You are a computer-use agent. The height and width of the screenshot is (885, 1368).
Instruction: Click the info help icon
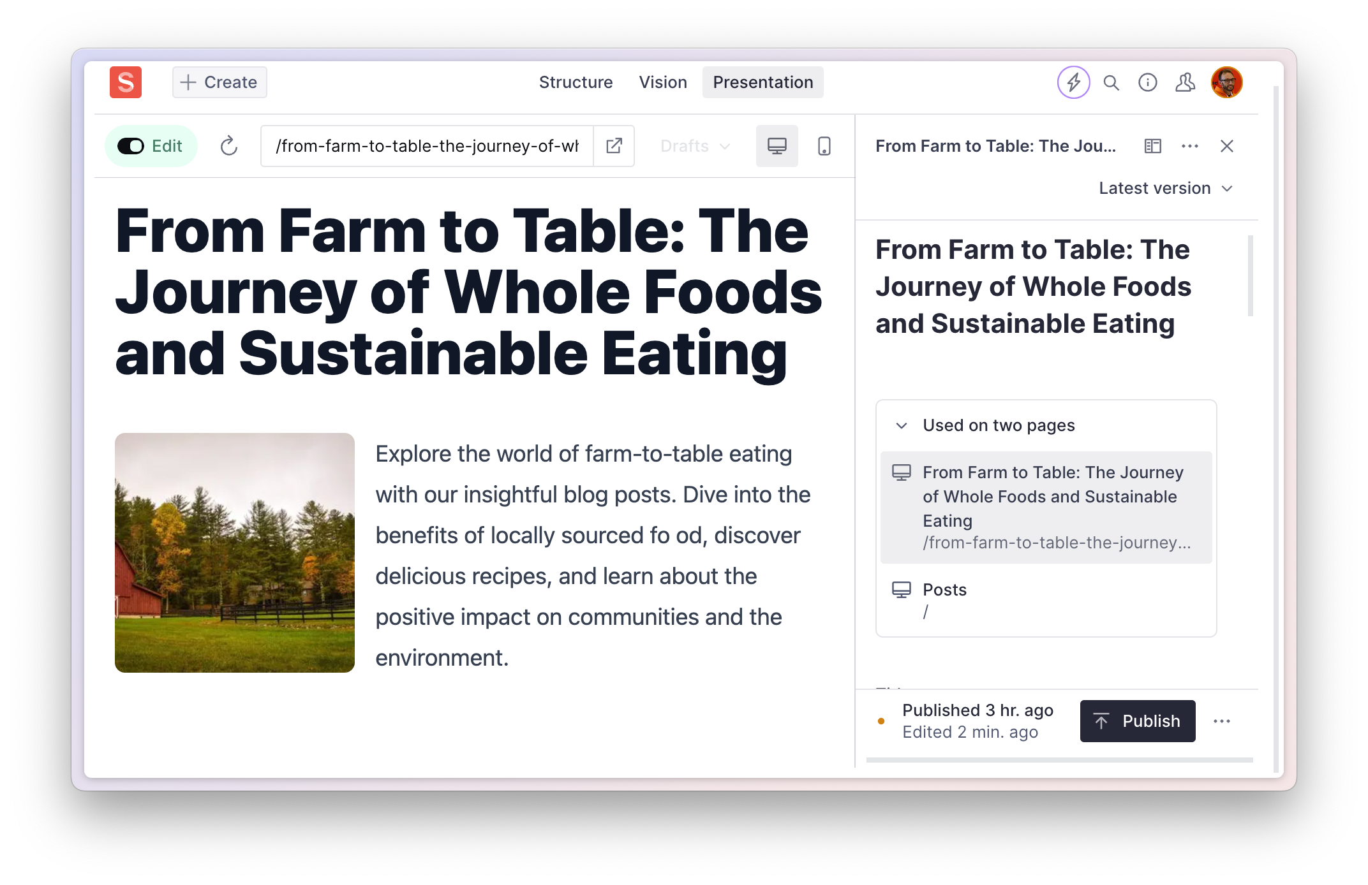1147,82
